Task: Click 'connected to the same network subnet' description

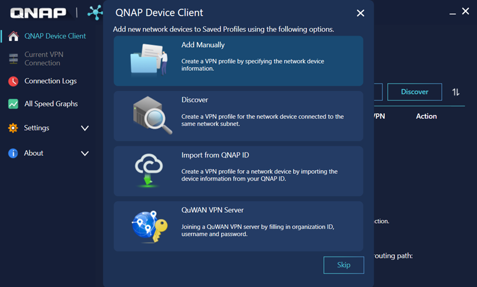Action: (263, 120)
